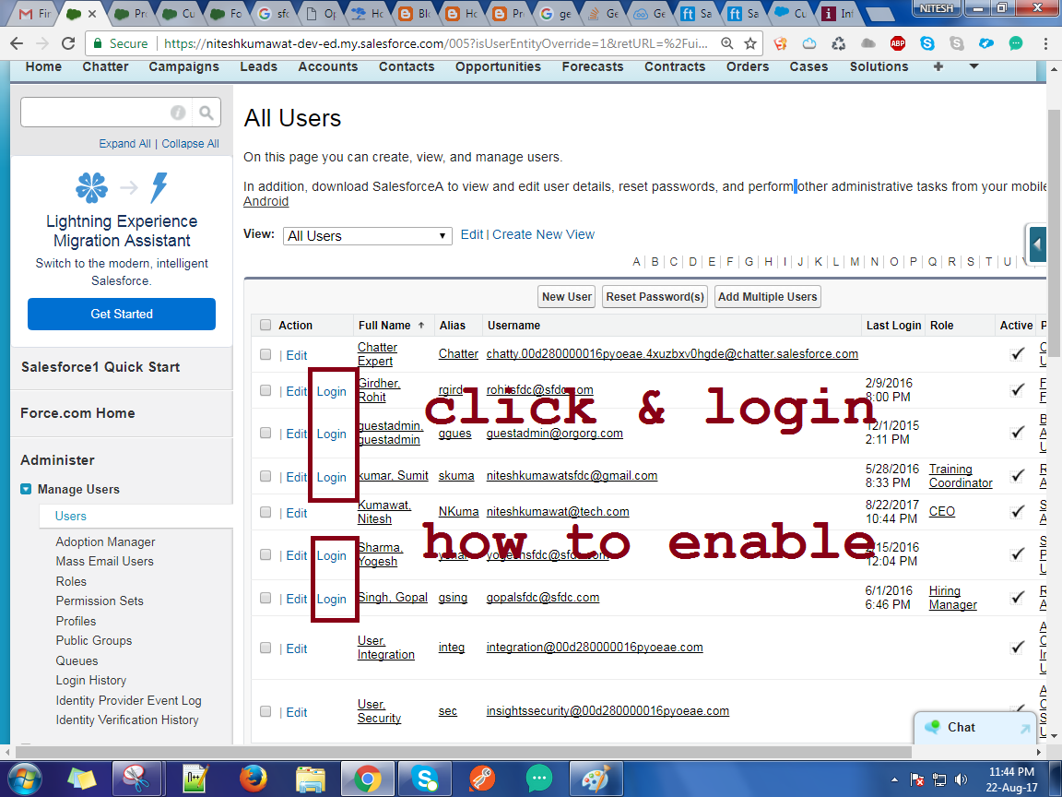Check the Singh, Gopal row checkbox

pyautogui.click(x=265, y=598)
